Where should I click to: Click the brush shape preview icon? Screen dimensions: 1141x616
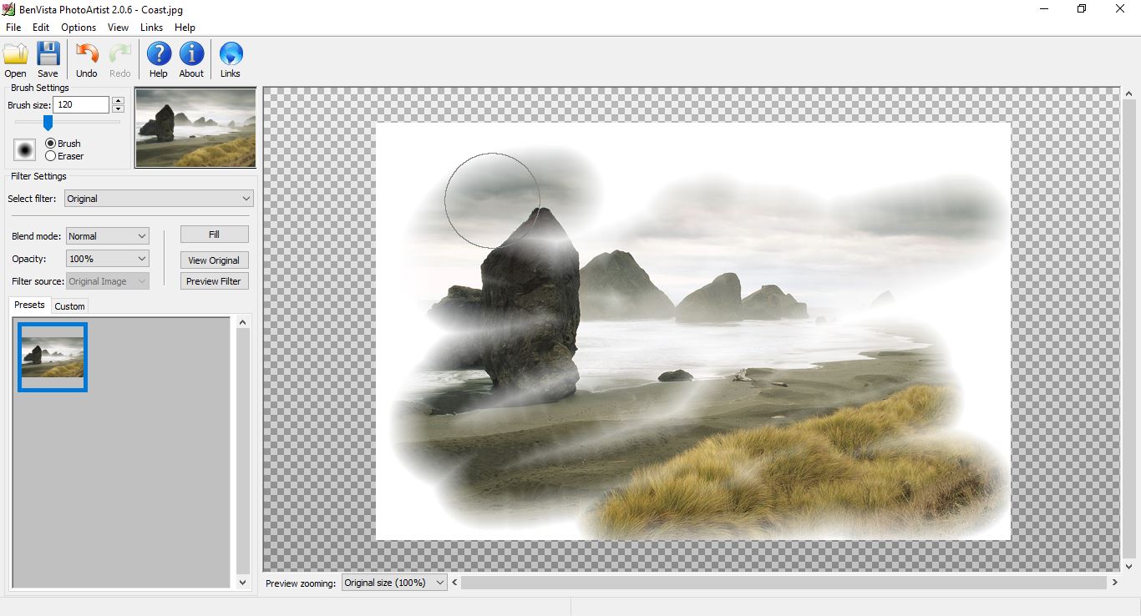click(x=25, y=149)
